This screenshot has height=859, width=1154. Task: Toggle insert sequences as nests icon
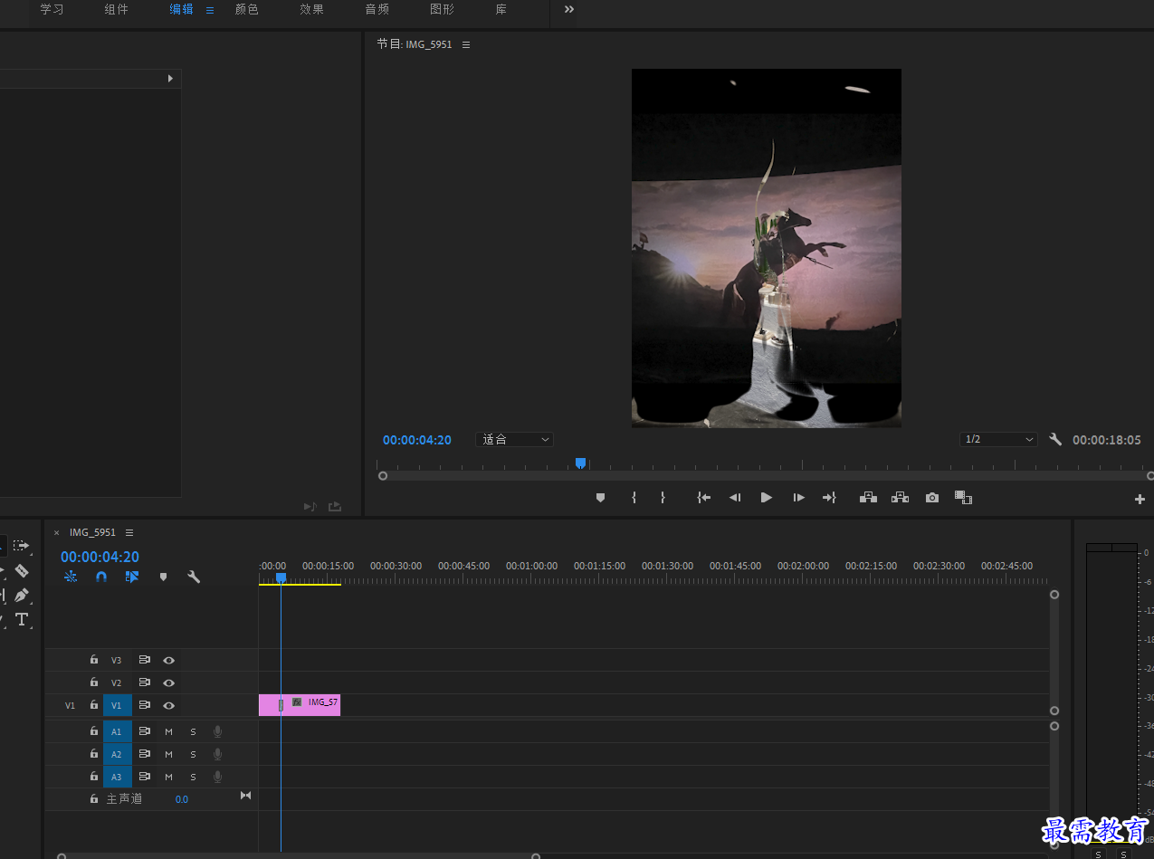tap(71, 577)
